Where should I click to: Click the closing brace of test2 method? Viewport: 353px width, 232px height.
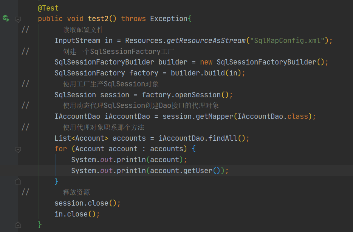coord(40,224)
